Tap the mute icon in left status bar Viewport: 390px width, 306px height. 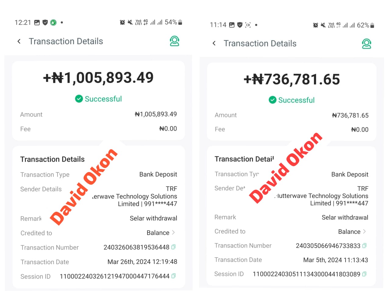click(130, 22)
